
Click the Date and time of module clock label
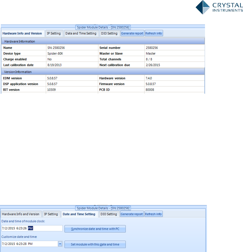[23, 221]
